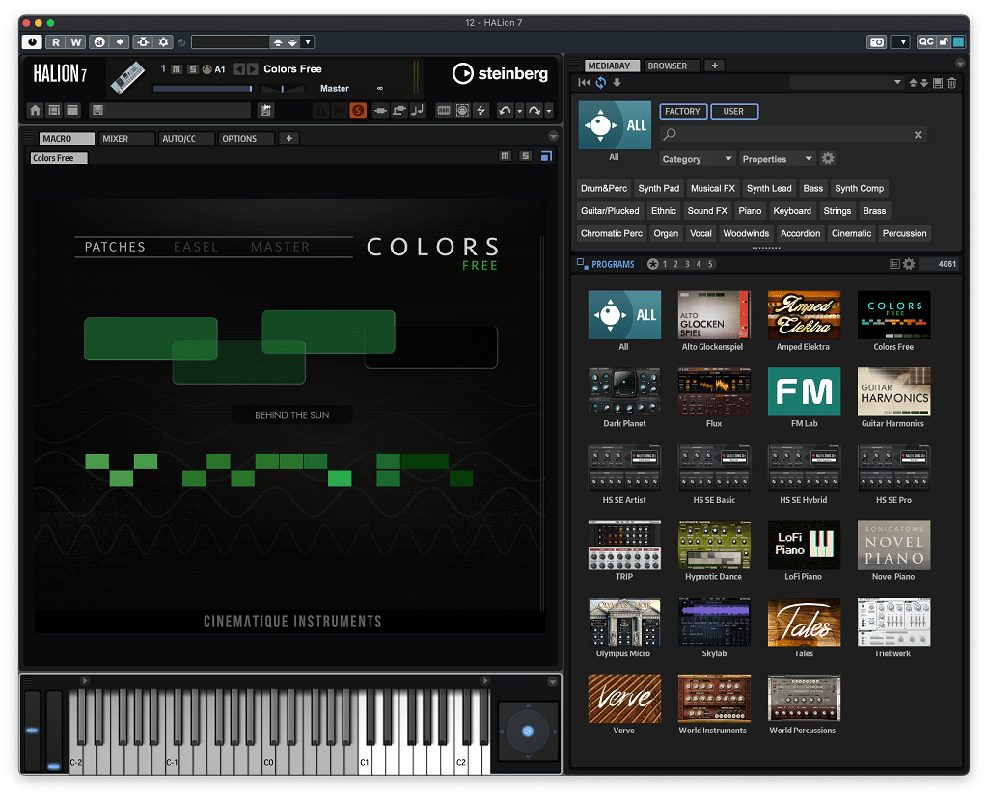This screenshot has height=797, width=988.
Task: Open the dropdown next to camera icon
Action: [902, 42]
